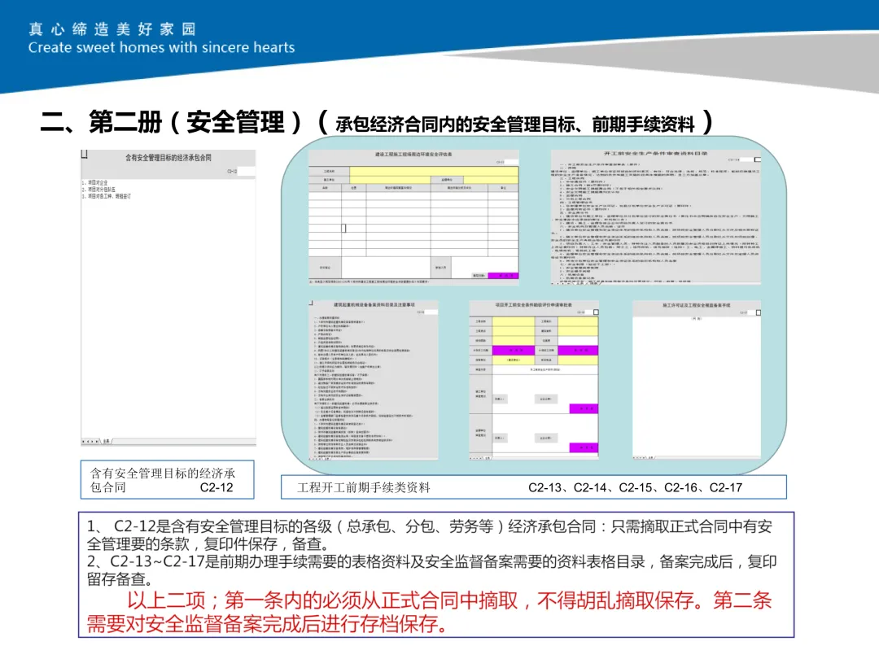Click the C2-12 code label
Screen dimensions: 879x659
click(x=216, y=487)
